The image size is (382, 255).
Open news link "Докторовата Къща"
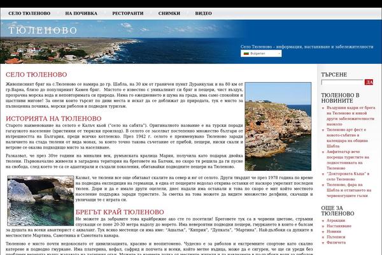click(x=348, y=177)
